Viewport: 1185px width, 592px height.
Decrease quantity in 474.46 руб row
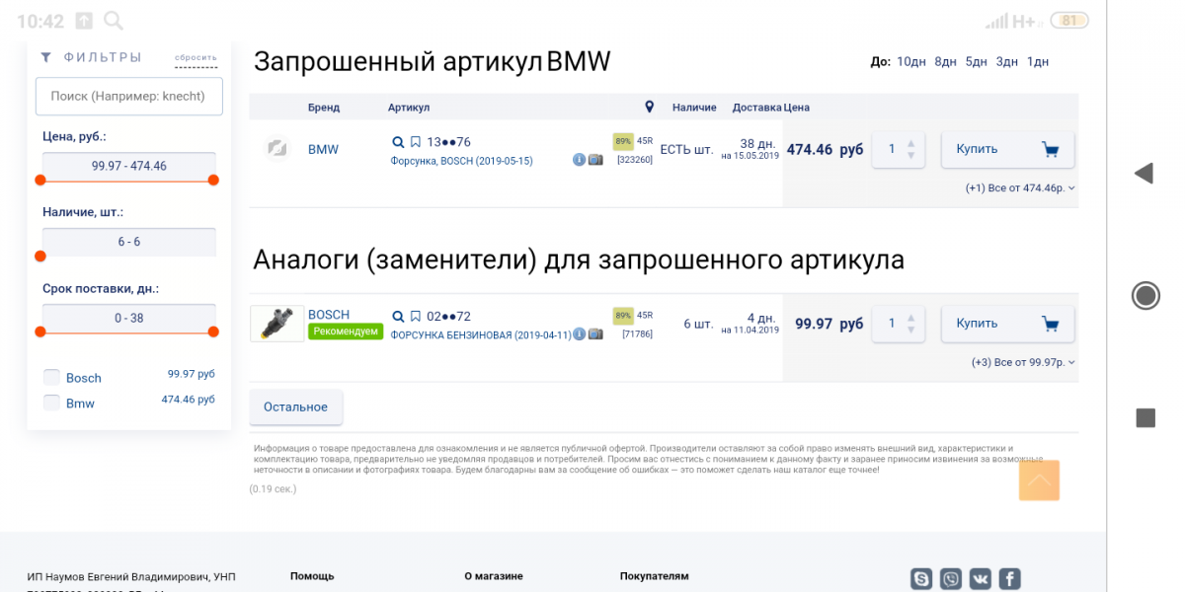[x=910, y=156]
